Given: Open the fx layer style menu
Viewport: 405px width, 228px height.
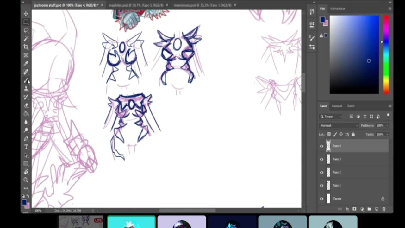Looking at the screenshot, I should (x=347, y=209).
